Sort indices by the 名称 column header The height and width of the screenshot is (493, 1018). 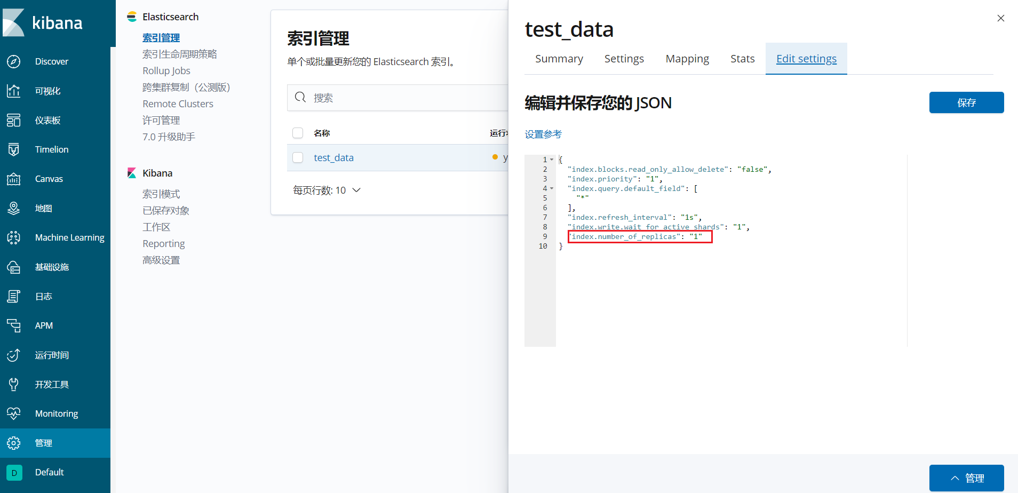(322, 133)
